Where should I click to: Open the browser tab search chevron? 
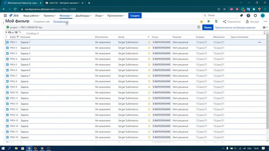coord(241,3)
